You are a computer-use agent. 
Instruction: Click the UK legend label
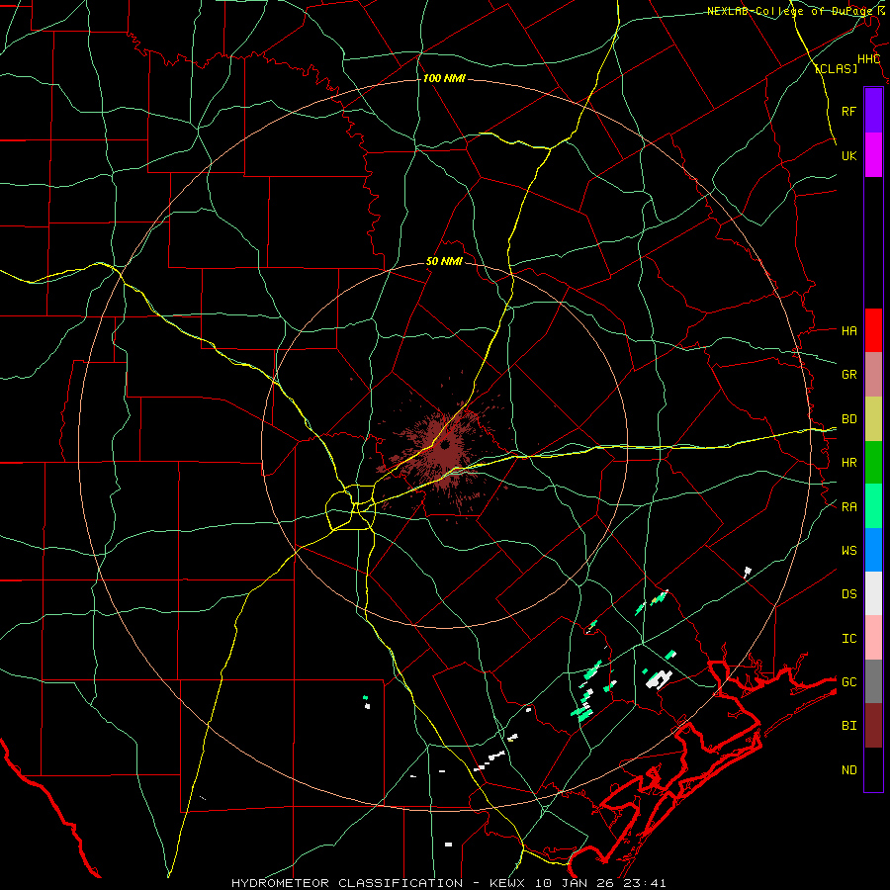click(848, 155)
